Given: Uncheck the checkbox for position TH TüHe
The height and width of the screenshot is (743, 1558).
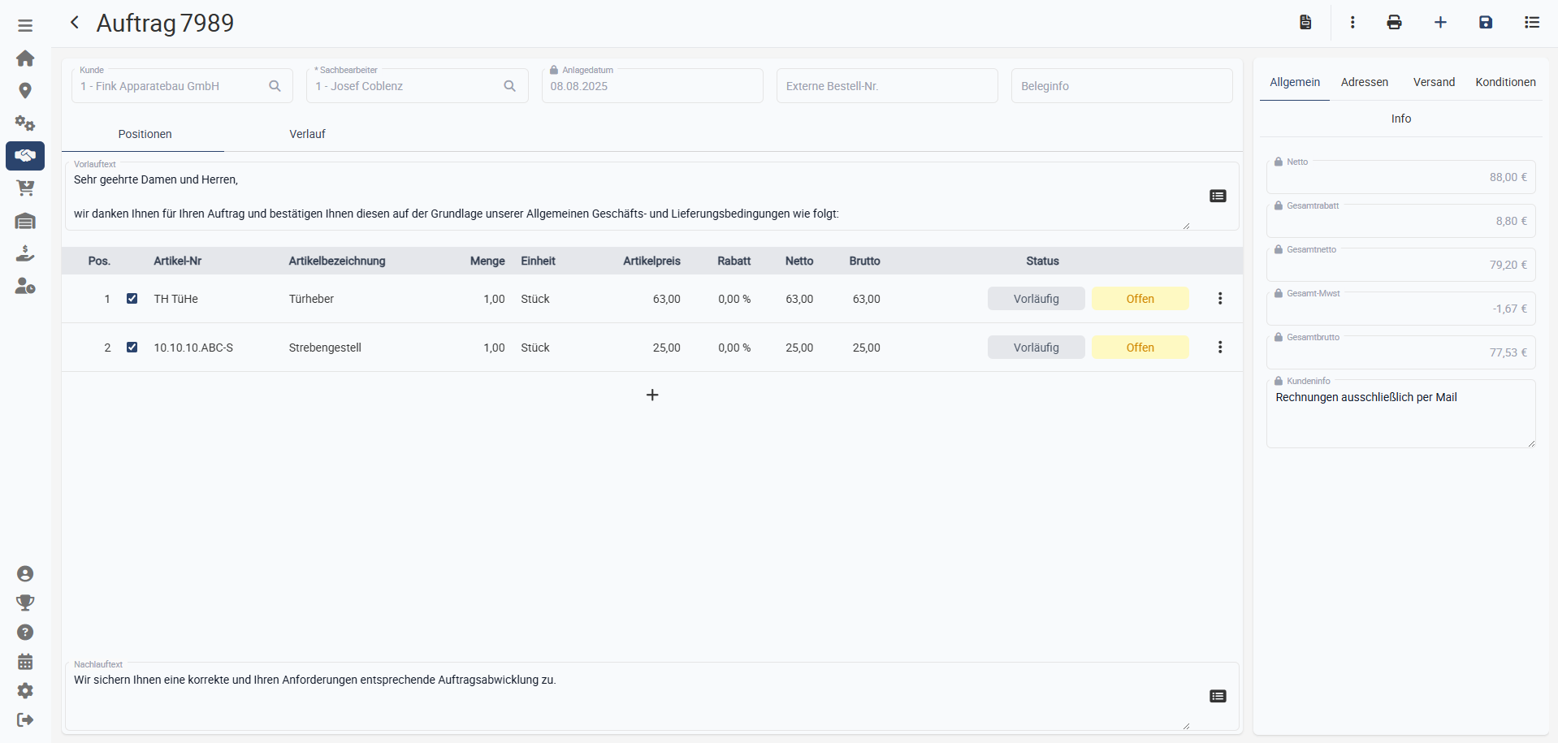Looking at the screenshot, I should click(132, 299).
